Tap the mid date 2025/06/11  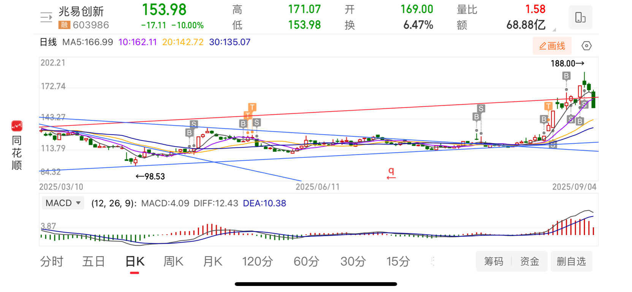coord(318,187)
